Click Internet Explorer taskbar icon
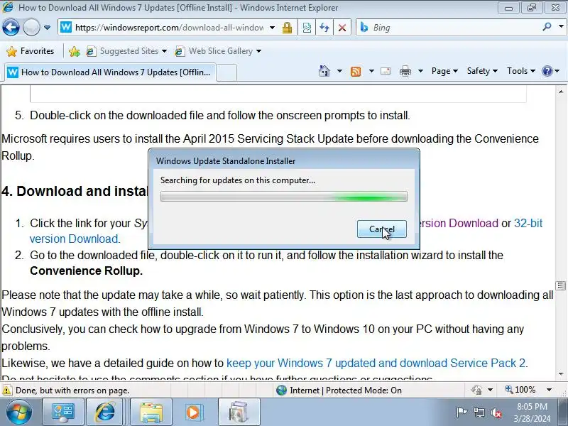This screenshot has width=568, height=426. coord(105,413)
